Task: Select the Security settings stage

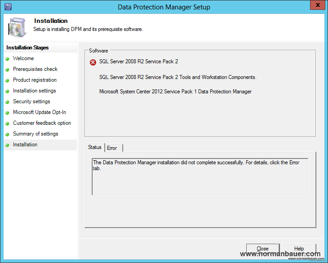Action: click(x=31, y=101)
